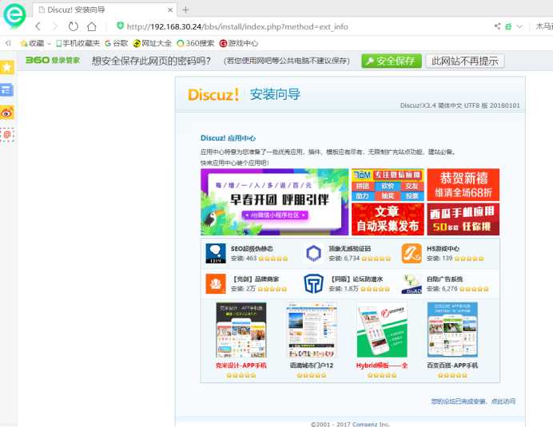
Task: Open the 谷歌 bookmark
Action: (x=117, y=43)
